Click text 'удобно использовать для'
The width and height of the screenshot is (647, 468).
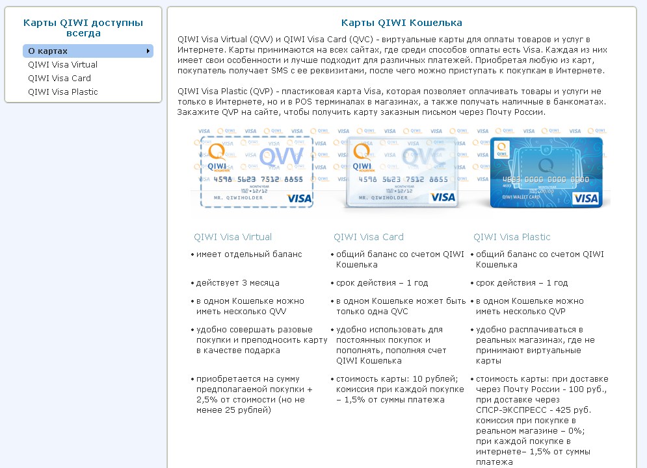coord(389,330)
